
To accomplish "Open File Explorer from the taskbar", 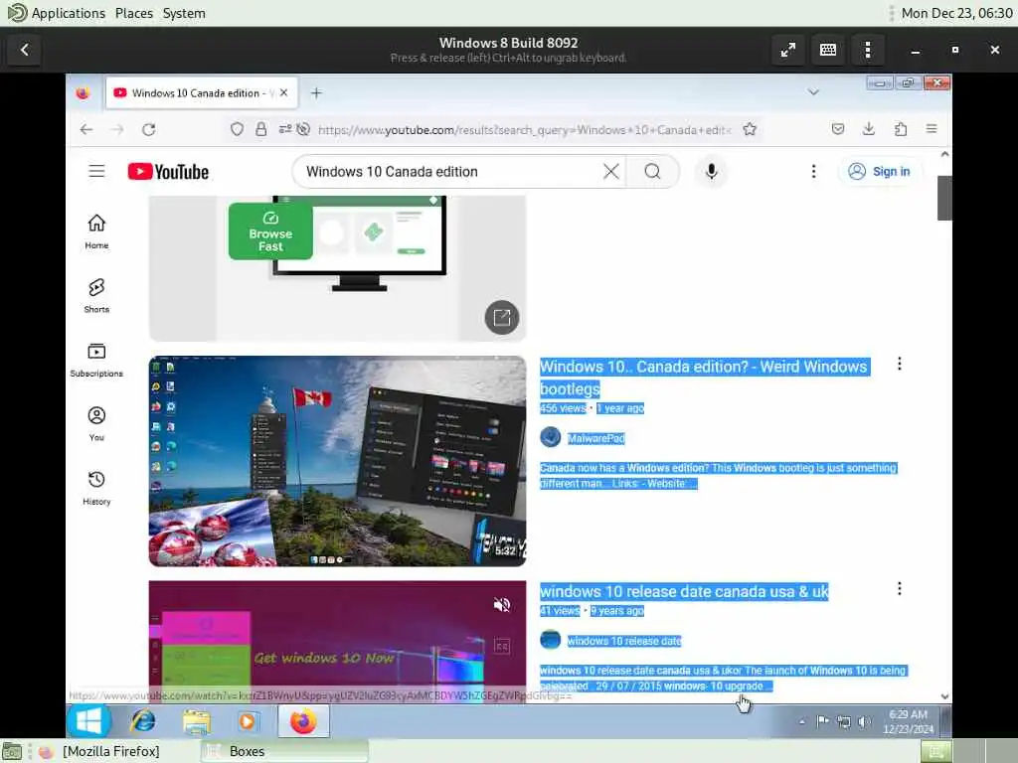I will tap(196, 722).
